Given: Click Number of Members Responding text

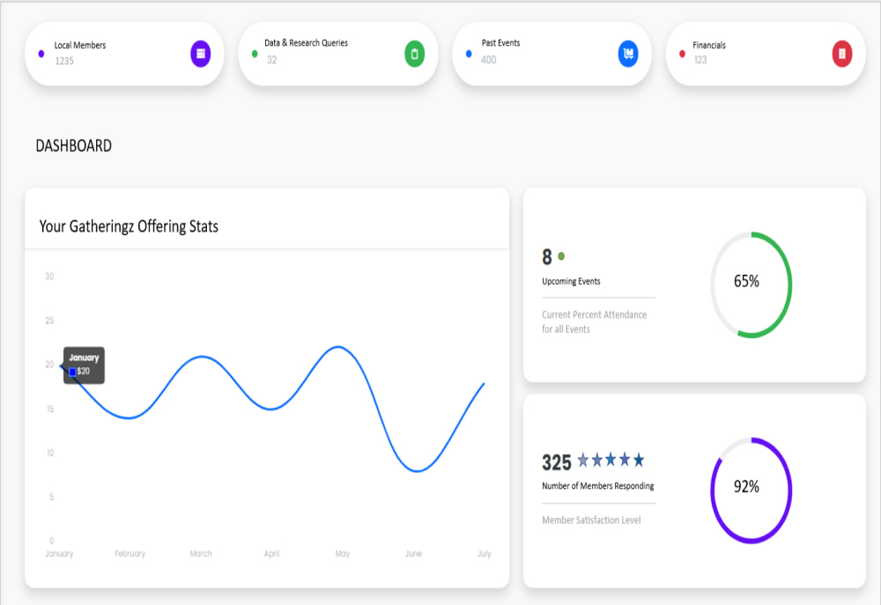Looking at the screenshot, I should tap(597, 486).
